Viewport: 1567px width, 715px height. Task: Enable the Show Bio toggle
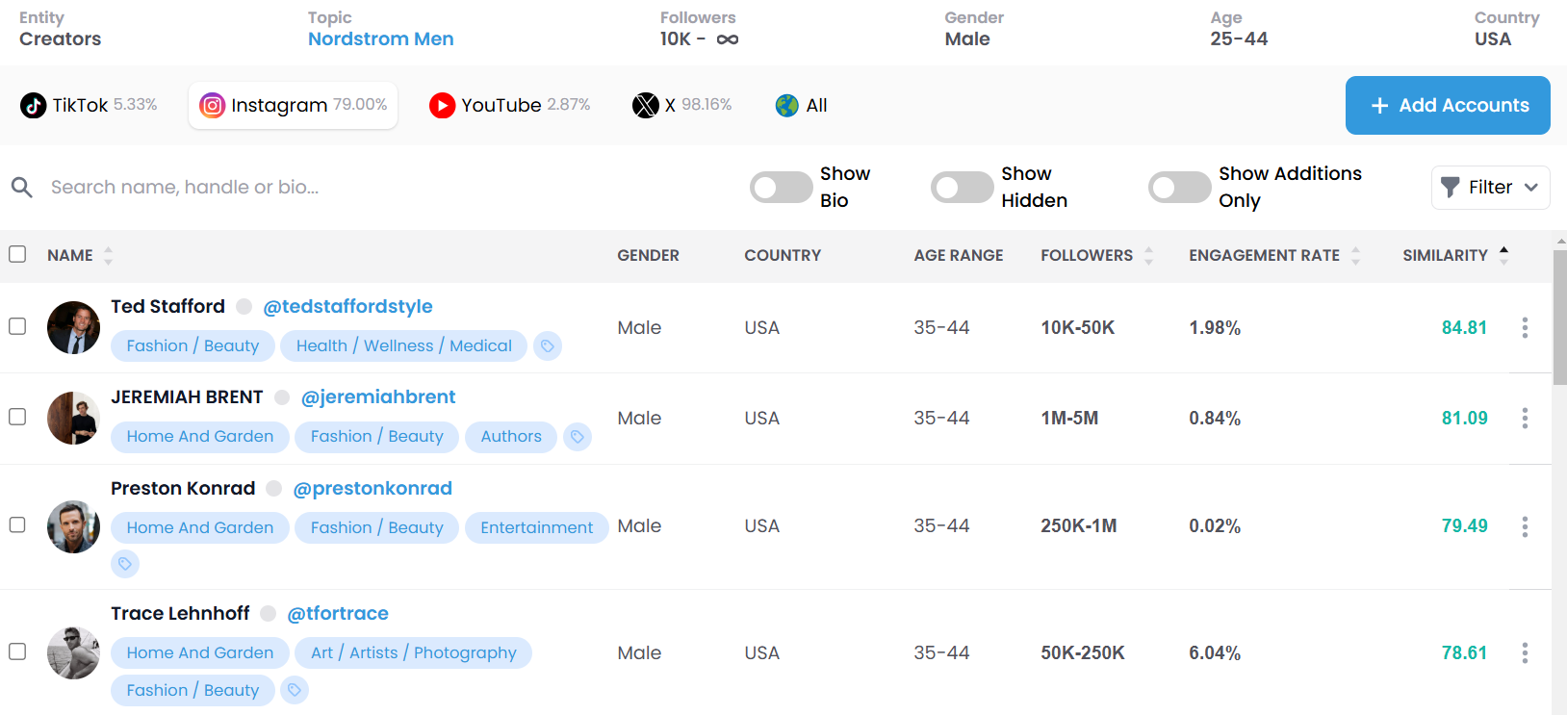(781, 188)
